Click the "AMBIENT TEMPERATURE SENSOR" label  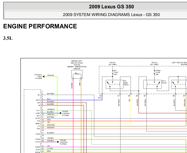pos(77,68)
